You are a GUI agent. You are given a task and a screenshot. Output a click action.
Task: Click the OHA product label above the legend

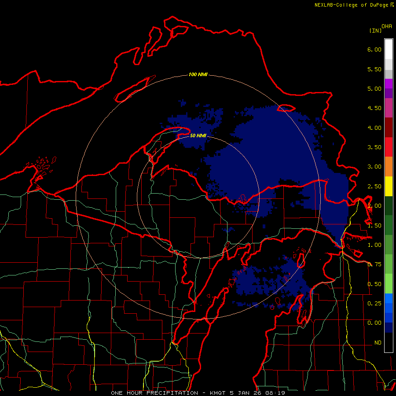click(x=387, y=26)
